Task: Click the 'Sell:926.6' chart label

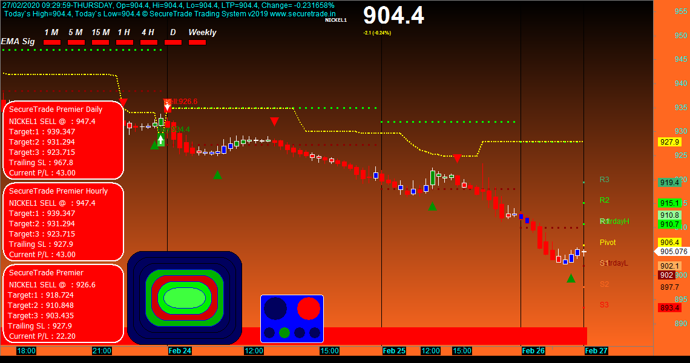Action: click(x=181, y=102)
